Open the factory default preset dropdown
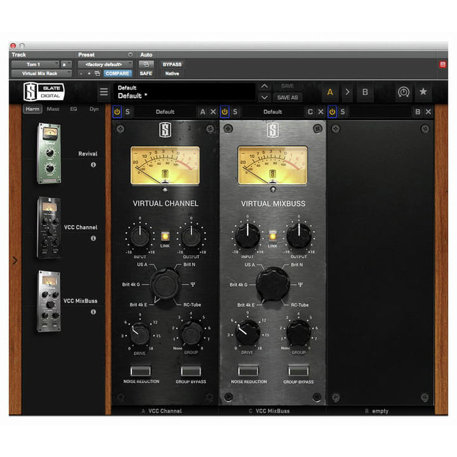The height and width of the screenshot is (457, 457). pyautogui.click(x=105, y=64)
